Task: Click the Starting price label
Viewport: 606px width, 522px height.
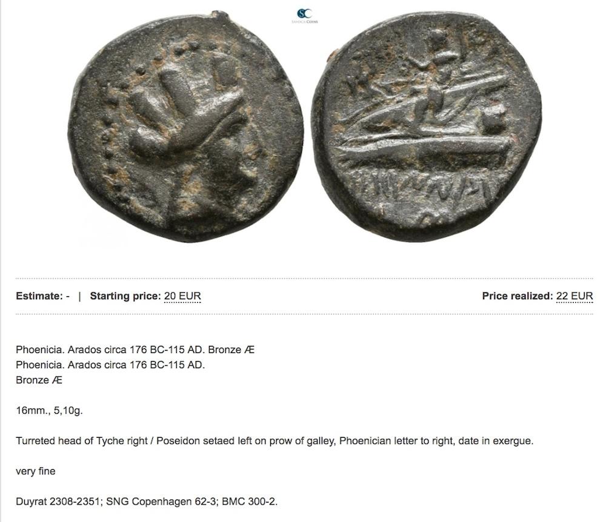Action: (x=125, y=296)
